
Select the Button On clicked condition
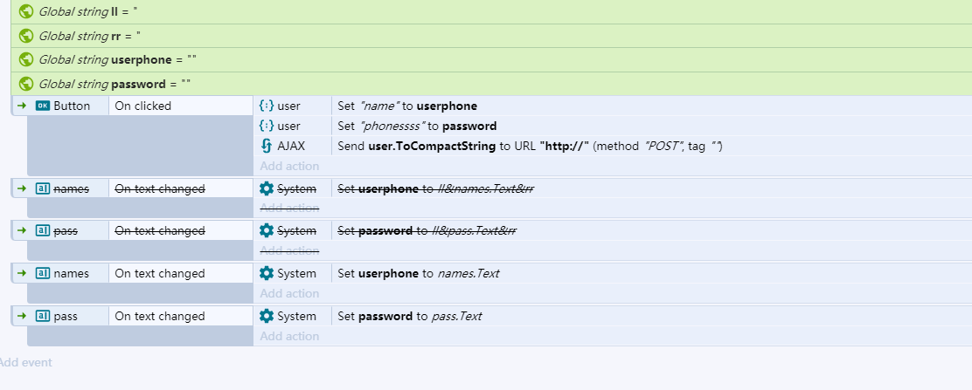click(181, 106)
